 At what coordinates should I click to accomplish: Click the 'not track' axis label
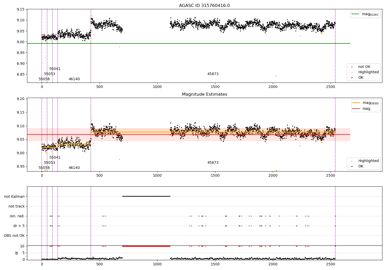[16, 206]
